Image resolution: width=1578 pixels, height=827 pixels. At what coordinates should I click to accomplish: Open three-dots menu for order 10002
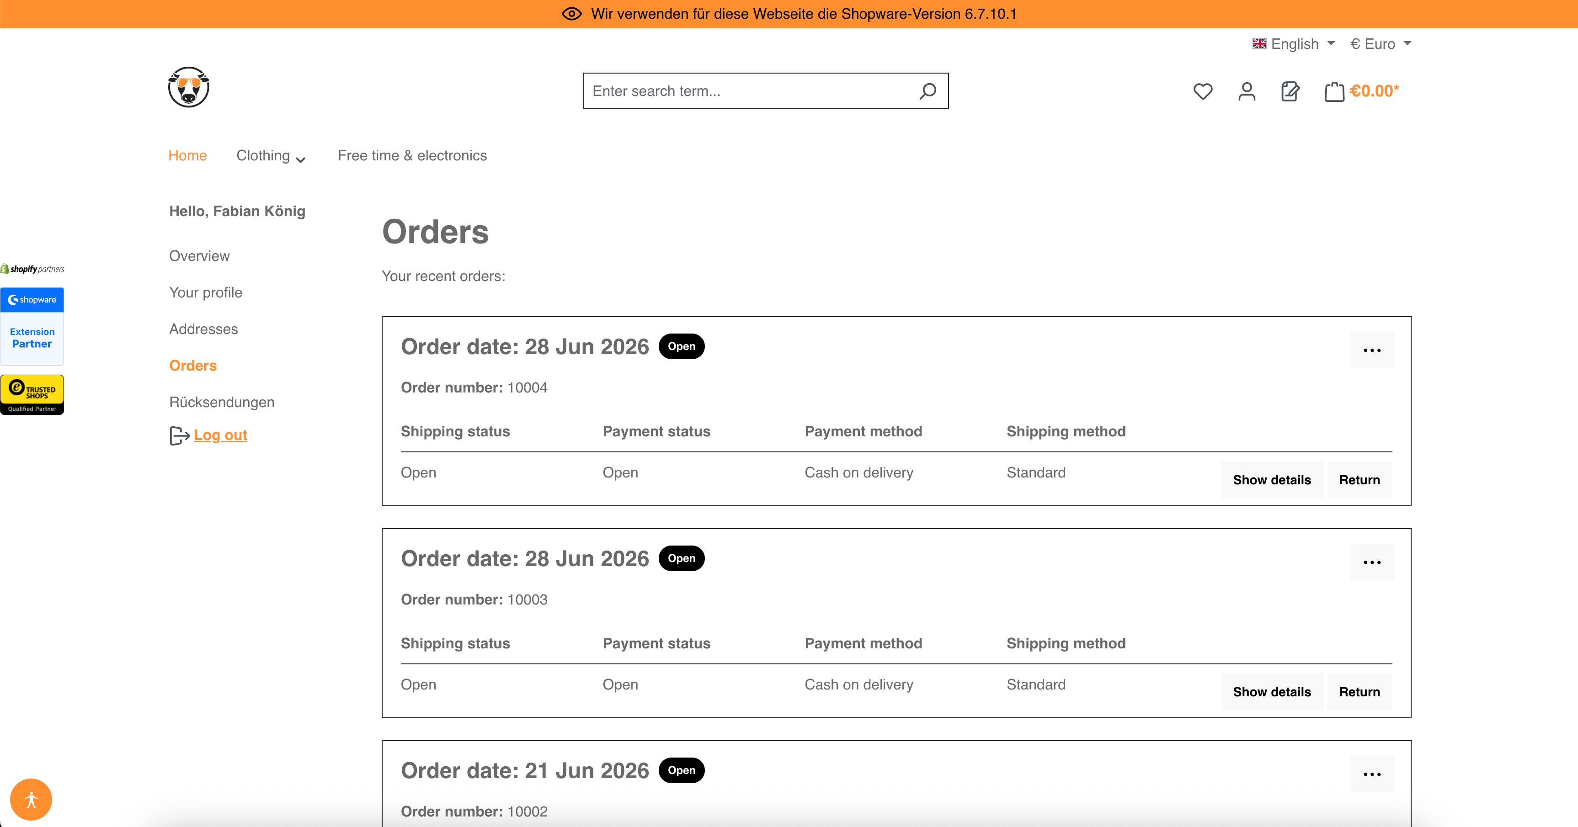(1371, 774)
